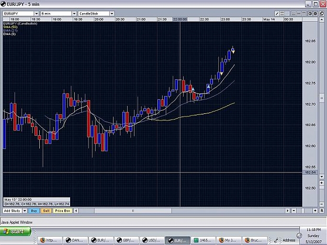327x245 pixels.
Task: Click the Add Study button
Action: tap(13, 211)
